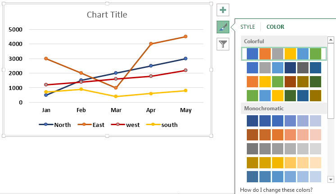Click the East legend entry
Screen dimensions: 336x194
coord(91,125)
